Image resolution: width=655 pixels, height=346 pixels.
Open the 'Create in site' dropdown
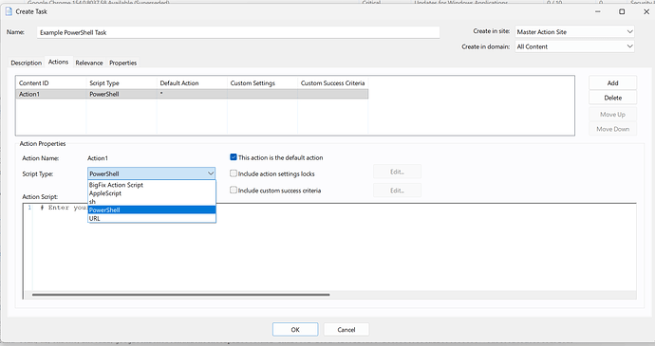(x=574, y=31)
